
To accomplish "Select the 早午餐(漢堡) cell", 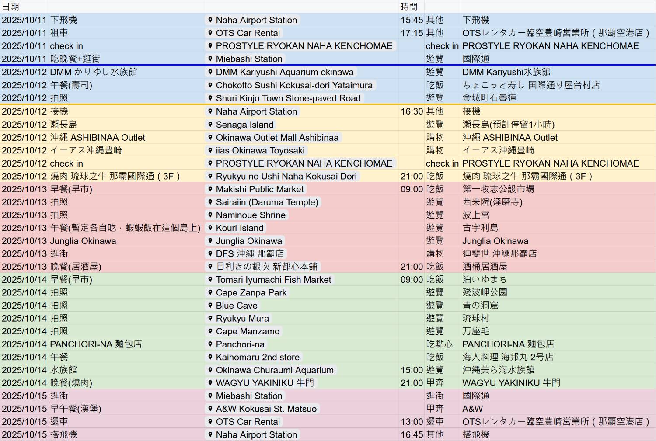I will (126, 409).
